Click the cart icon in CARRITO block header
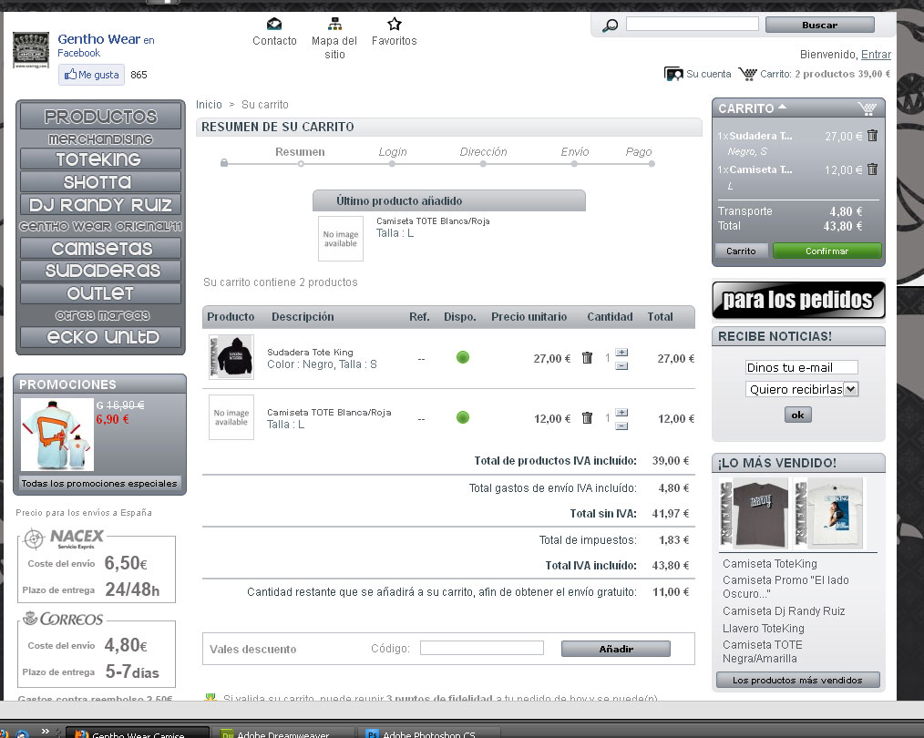Screen dimensions: 924x738 pyautogui.click(x=867, y=108)
